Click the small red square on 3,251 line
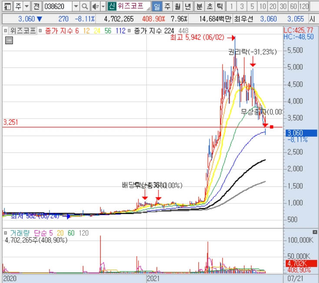The image size is (319, 283). [x=271, y=127]
